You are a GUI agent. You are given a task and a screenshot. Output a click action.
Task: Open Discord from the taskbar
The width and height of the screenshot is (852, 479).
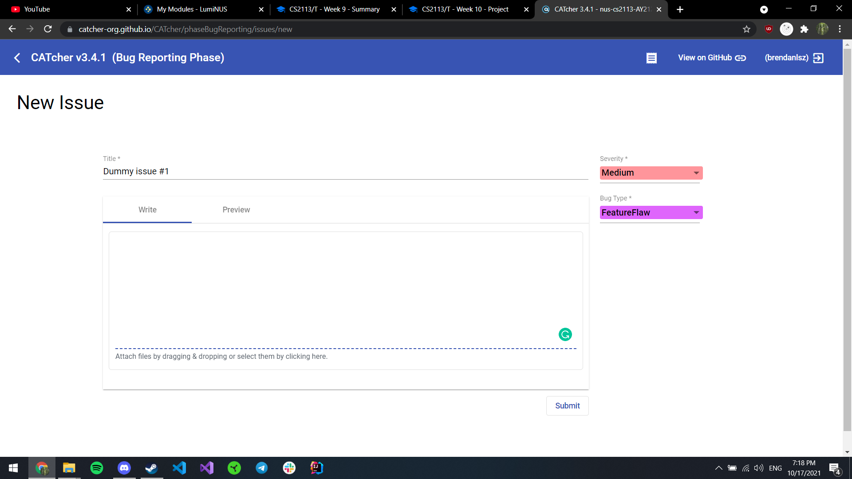tap(124, 468)
